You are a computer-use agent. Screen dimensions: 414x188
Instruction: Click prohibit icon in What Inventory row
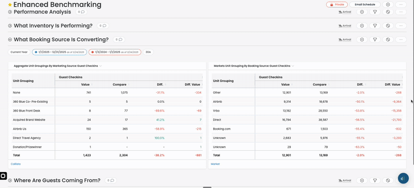pos(388,26)
